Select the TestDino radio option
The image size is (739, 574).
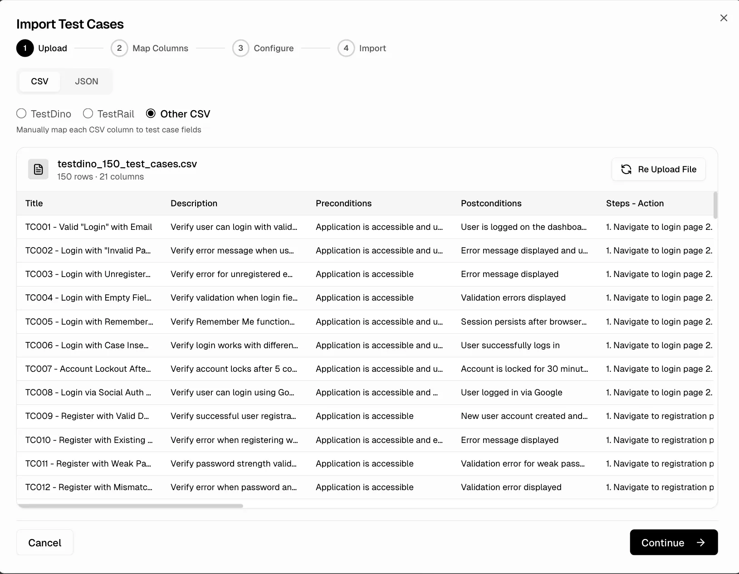(x=21, y=113)
